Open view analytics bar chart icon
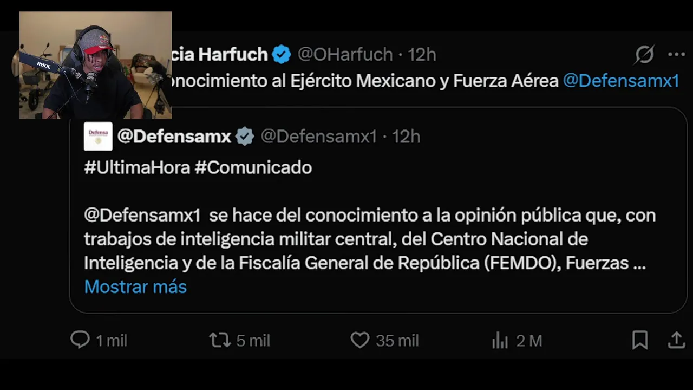The height and width of the screenshot is (390, 693). click(500, 340)
